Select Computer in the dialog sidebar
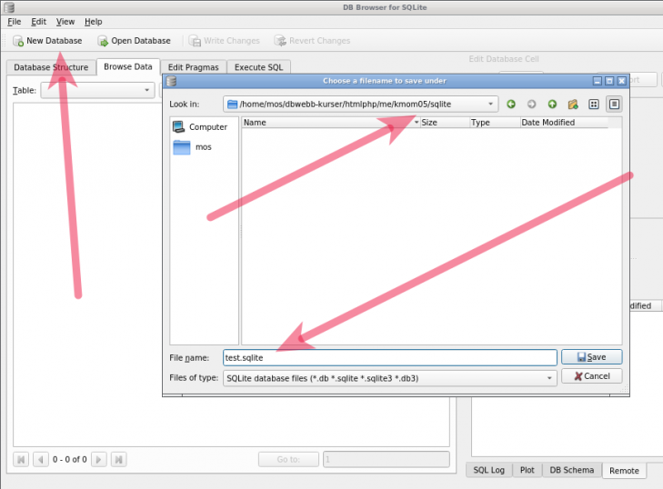The height and width of the screenshot is (489, 663). 200,126
